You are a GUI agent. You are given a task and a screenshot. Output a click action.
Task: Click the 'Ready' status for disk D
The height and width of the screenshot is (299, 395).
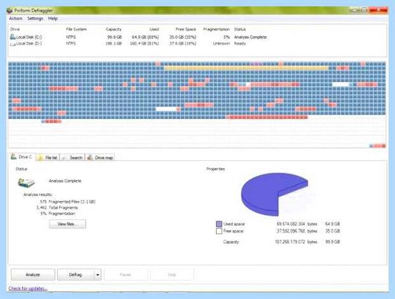240,43
